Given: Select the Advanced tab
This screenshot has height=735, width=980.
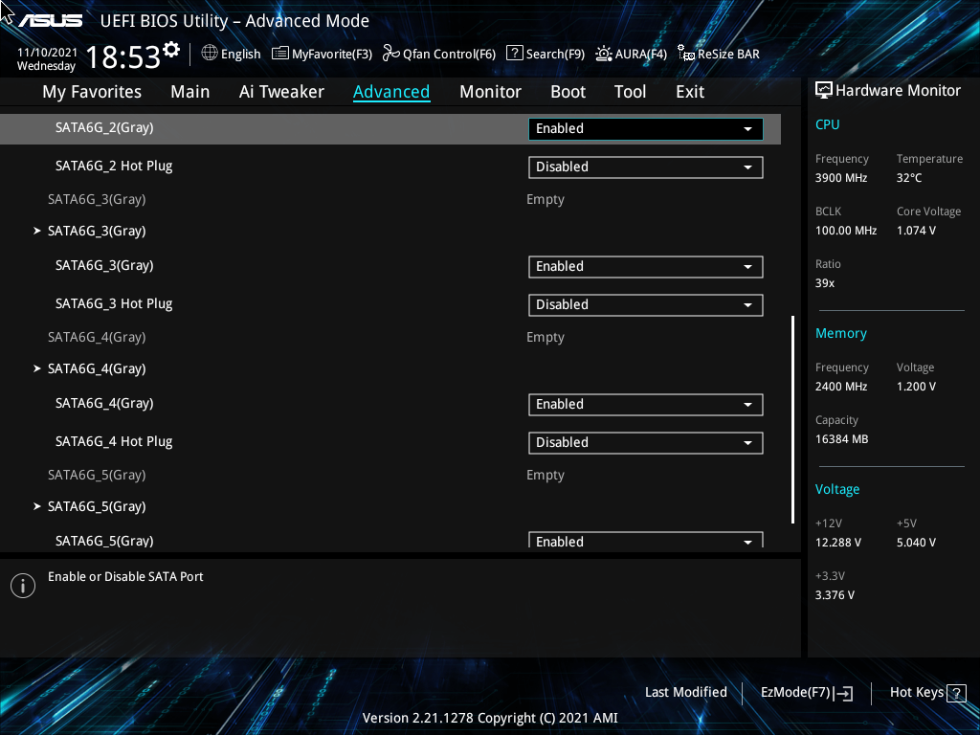Looking at the screenshot, I should (x=391, y=92).
